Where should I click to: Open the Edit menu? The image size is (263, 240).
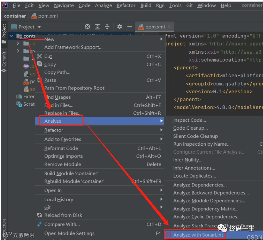pos(29,5)
